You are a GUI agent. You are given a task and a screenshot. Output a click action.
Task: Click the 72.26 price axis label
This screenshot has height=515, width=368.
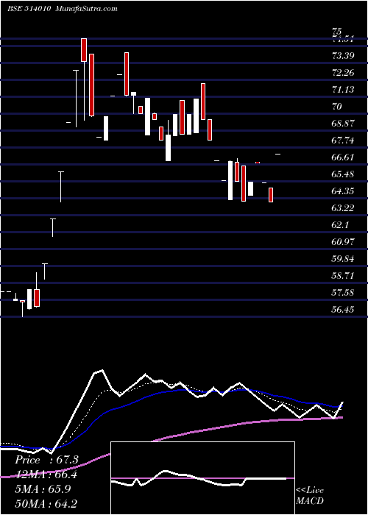click(343, 73)
